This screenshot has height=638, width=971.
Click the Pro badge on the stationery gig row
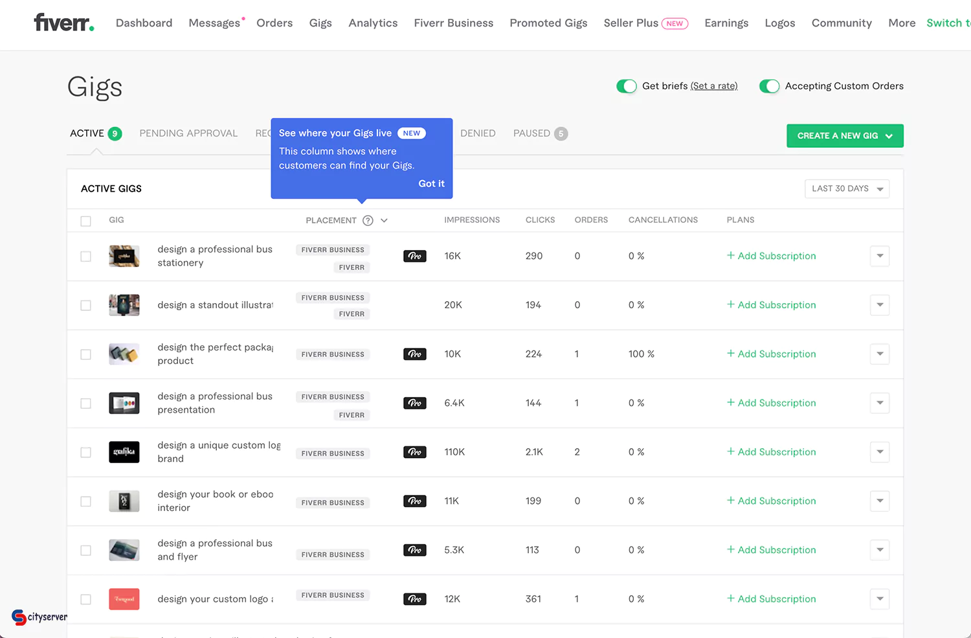[x=414, y=256]
